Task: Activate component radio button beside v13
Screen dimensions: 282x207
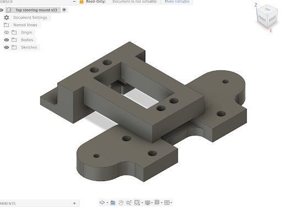Action: (64, 10)
